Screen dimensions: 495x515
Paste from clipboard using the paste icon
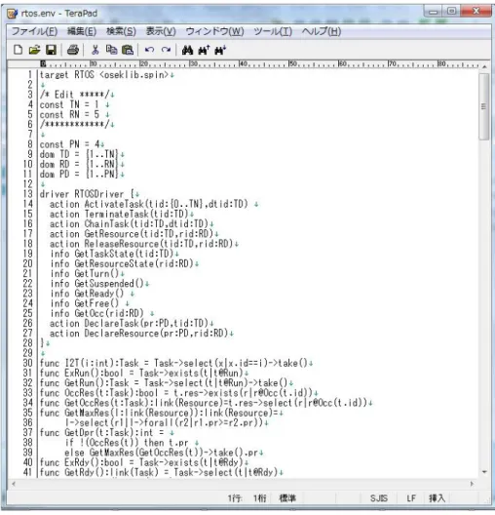[128, 50]
